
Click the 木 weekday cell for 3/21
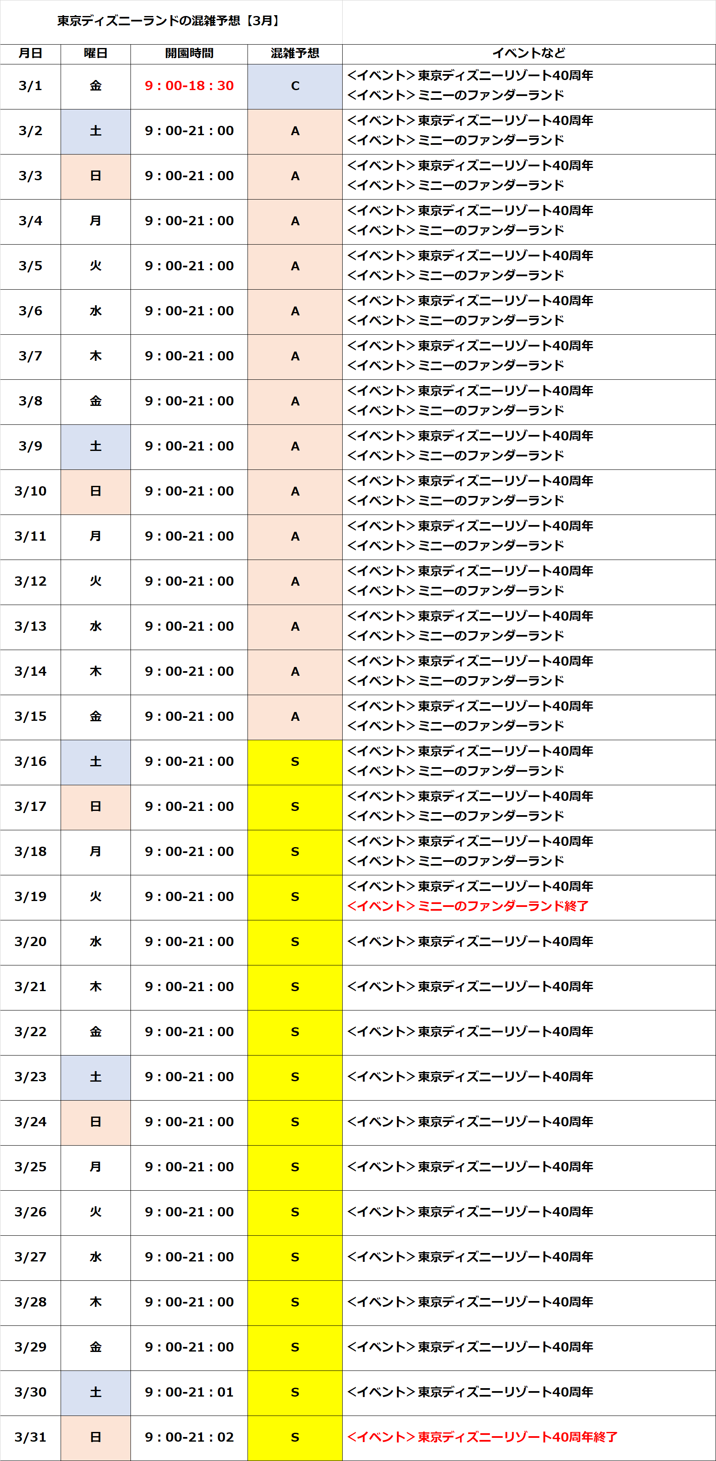(x=96, y=987)
